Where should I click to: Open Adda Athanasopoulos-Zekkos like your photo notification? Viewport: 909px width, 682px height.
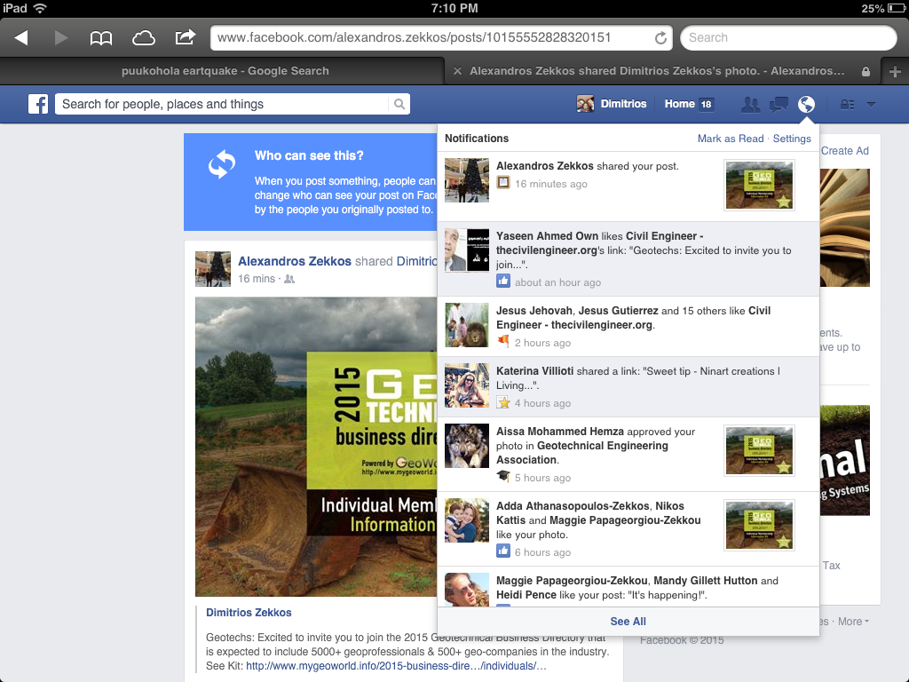coord(628,529)
